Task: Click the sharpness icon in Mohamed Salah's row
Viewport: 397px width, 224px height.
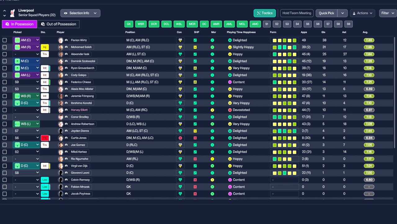Action: click(195, 47)
